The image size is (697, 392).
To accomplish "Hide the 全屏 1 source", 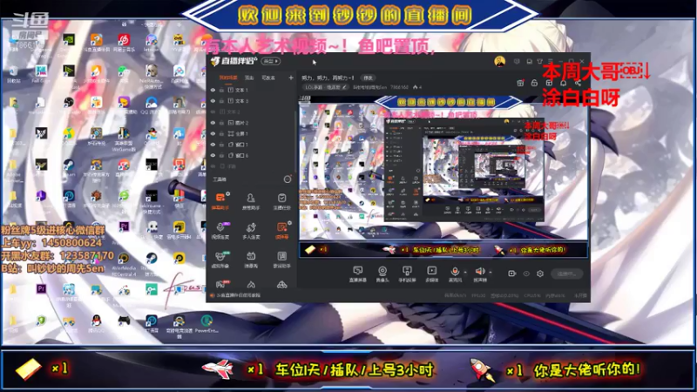I will click(x=213, y=134).
